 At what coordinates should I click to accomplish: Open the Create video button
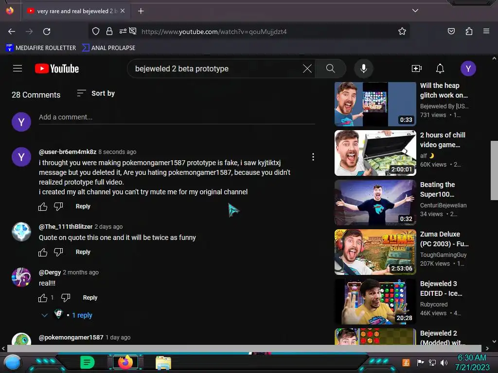pyautogui.click(x=416, y=68)
